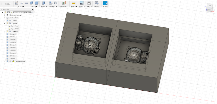
Task: Select Extrude27 in the browser
Action: [x=13, y=45]
